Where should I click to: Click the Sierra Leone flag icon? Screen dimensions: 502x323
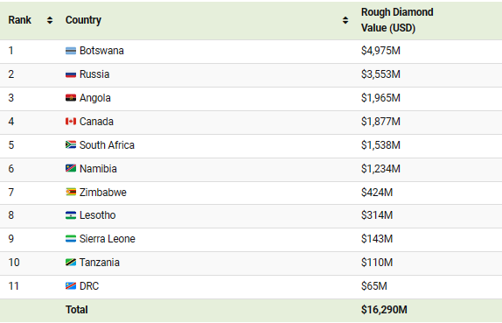(71, 239)
